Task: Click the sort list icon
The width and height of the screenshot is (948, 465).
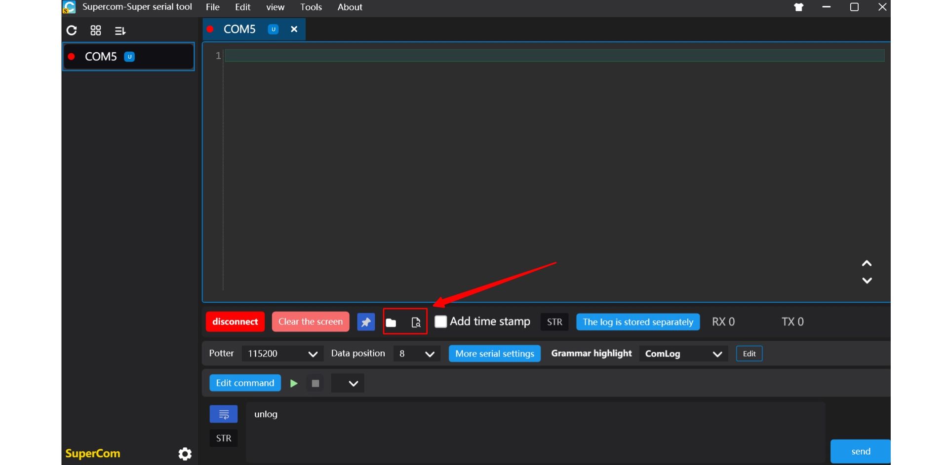Action: click(x=120, y=31)
